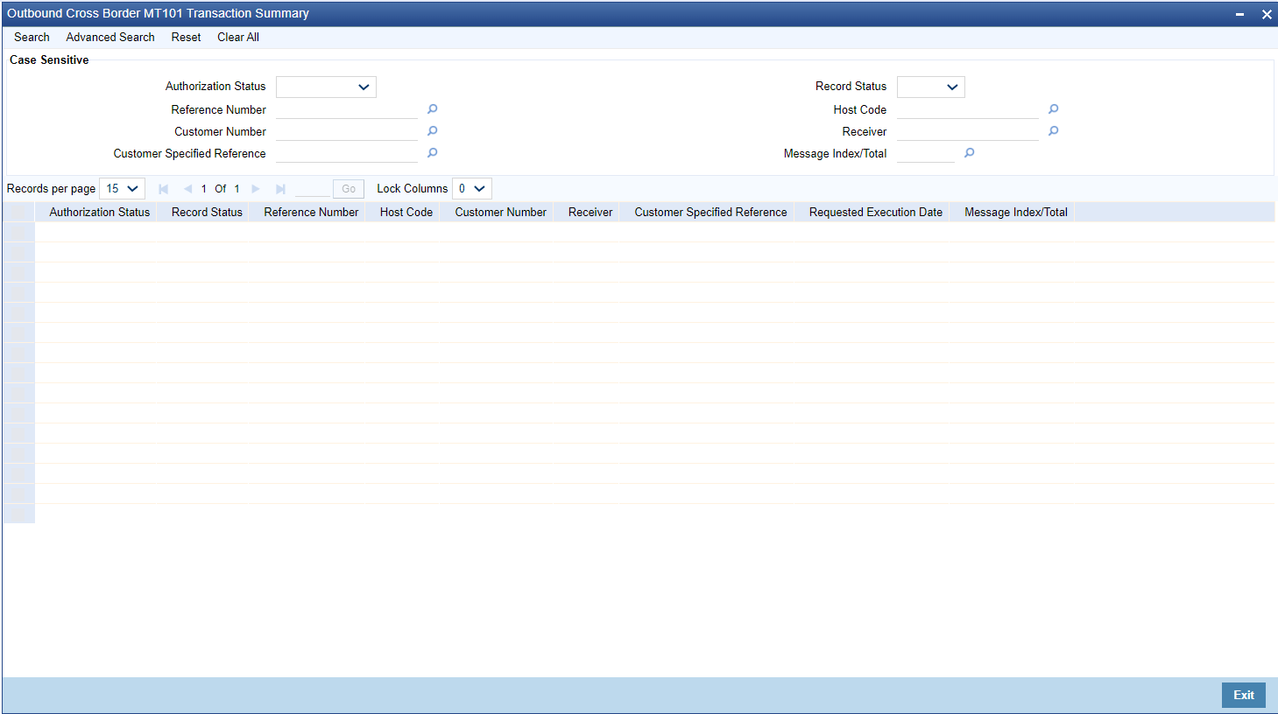Image resolution: width=1278 pixels, height=714 pixels.
Task: Focus the Reference Number input field
Action: [347, 109]
